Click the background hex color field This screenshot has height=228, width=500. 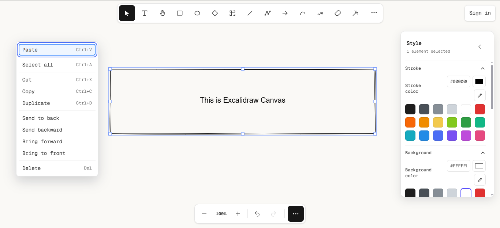(459, 166)
